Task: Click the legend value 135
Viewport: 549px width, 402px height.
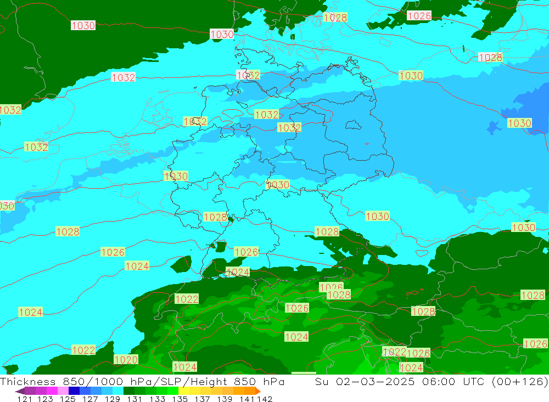Action: point(180,399)
